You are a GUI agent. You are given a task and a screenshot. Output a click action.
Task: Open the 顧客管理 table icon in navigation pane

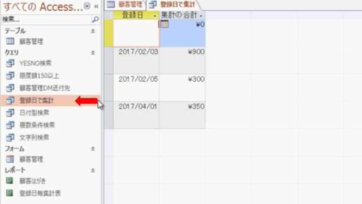(x=10, y=41)
